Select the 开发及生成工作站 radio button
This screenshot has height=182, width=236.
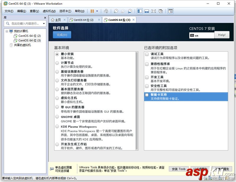tap(57, 144)
